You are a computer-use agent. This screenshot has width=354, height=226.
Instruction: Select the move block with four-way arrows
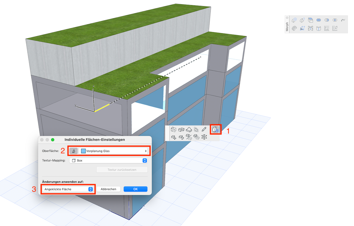click(173, 137)
